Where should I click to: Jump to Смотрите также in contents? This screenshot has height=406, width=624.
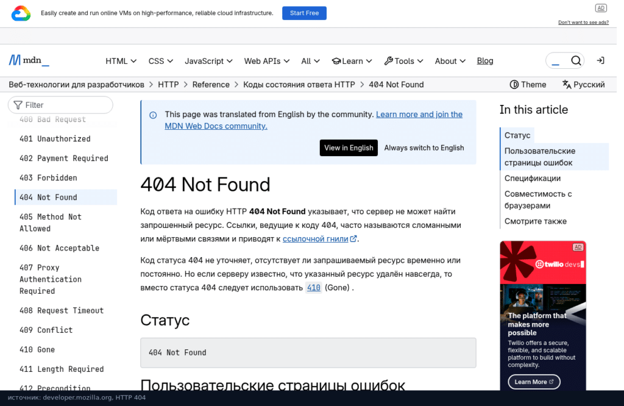click(535, 221)
